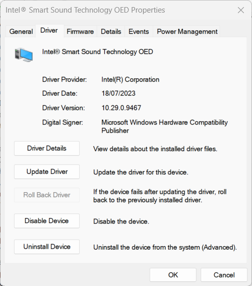This screenshot has width=252, height=286.
Task: Go to the Details tab
Action: [x=111, y=31]
